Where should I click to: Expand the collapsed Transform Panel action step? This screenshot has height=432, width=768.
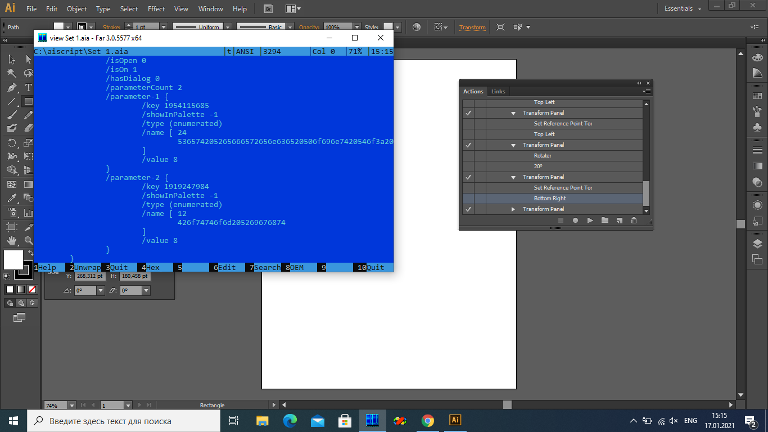[513, 209]
